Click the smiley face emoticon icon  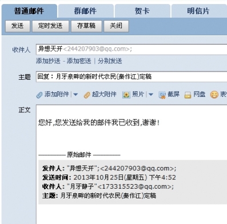[214, 95]
